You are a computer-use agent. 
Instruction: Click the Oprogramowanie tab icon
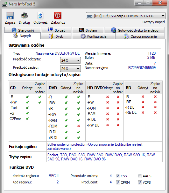tap(126, 36)
